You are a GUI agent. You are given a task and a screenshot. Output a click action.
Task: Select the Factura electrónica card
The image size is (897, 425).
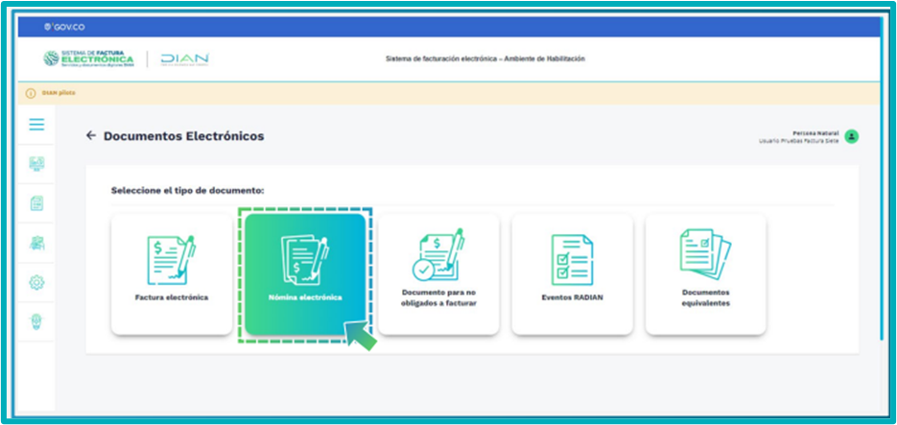click(172, 273)
